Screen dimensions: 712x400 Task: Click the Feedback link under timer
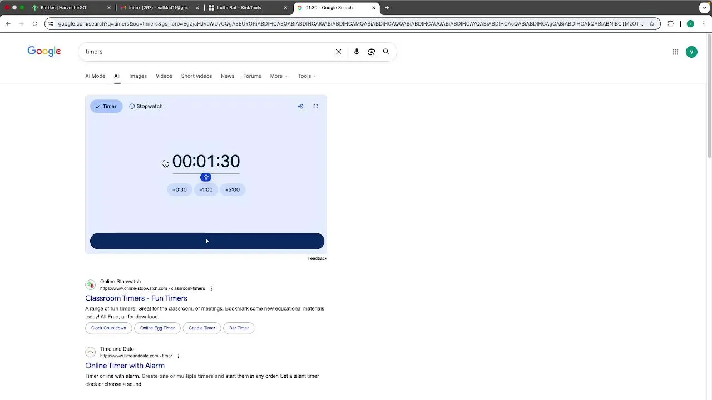317,258
